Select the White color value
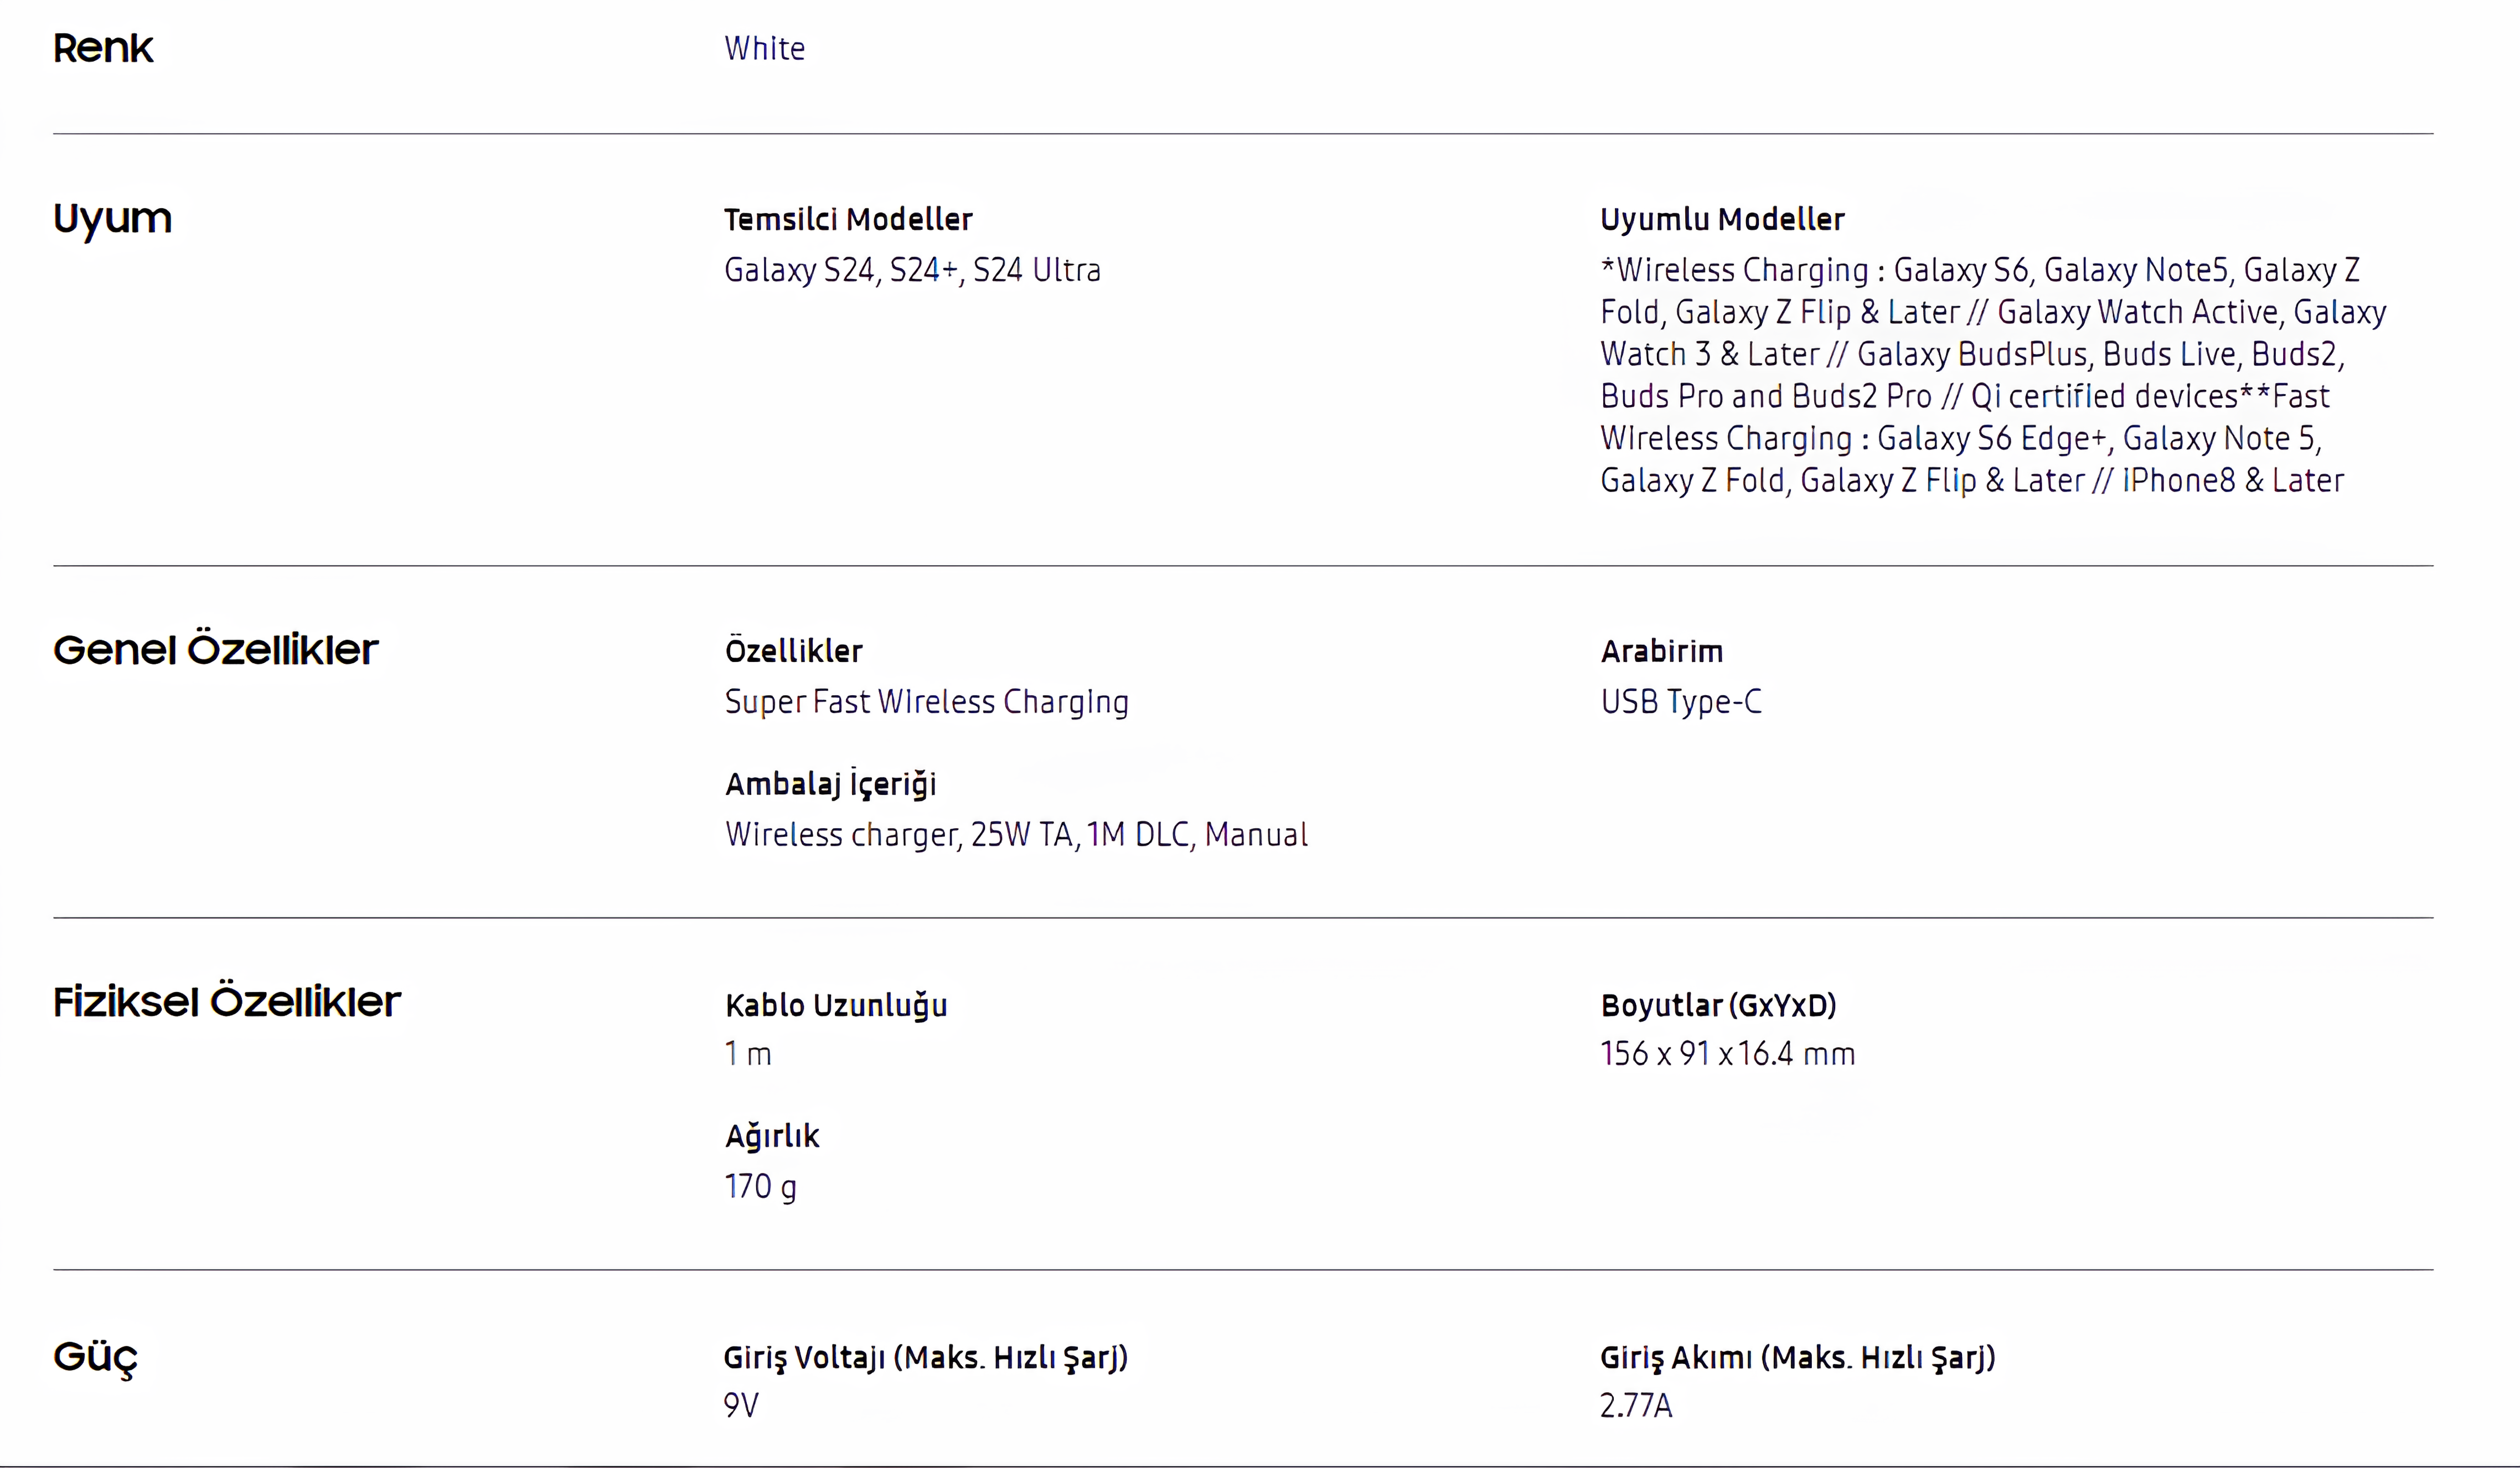 (764, 48)
